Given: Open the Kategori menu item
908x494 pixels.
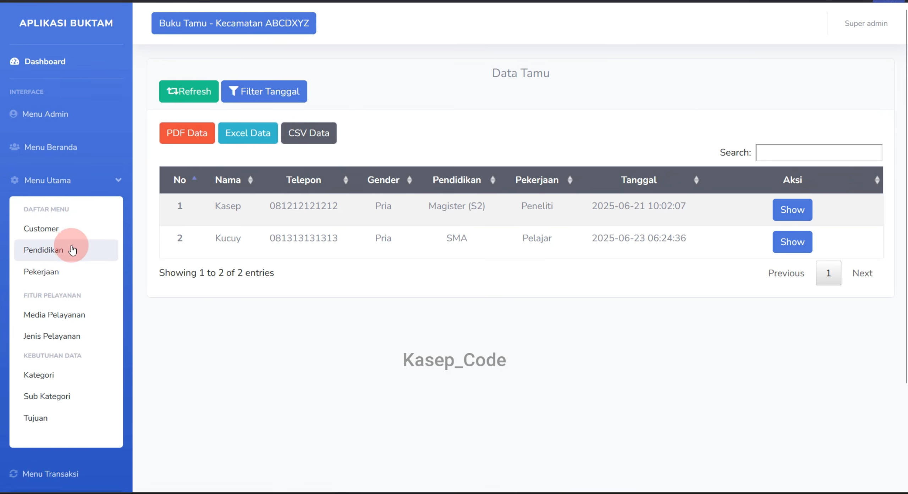Looking at the screenshot, I should (66, 375).
